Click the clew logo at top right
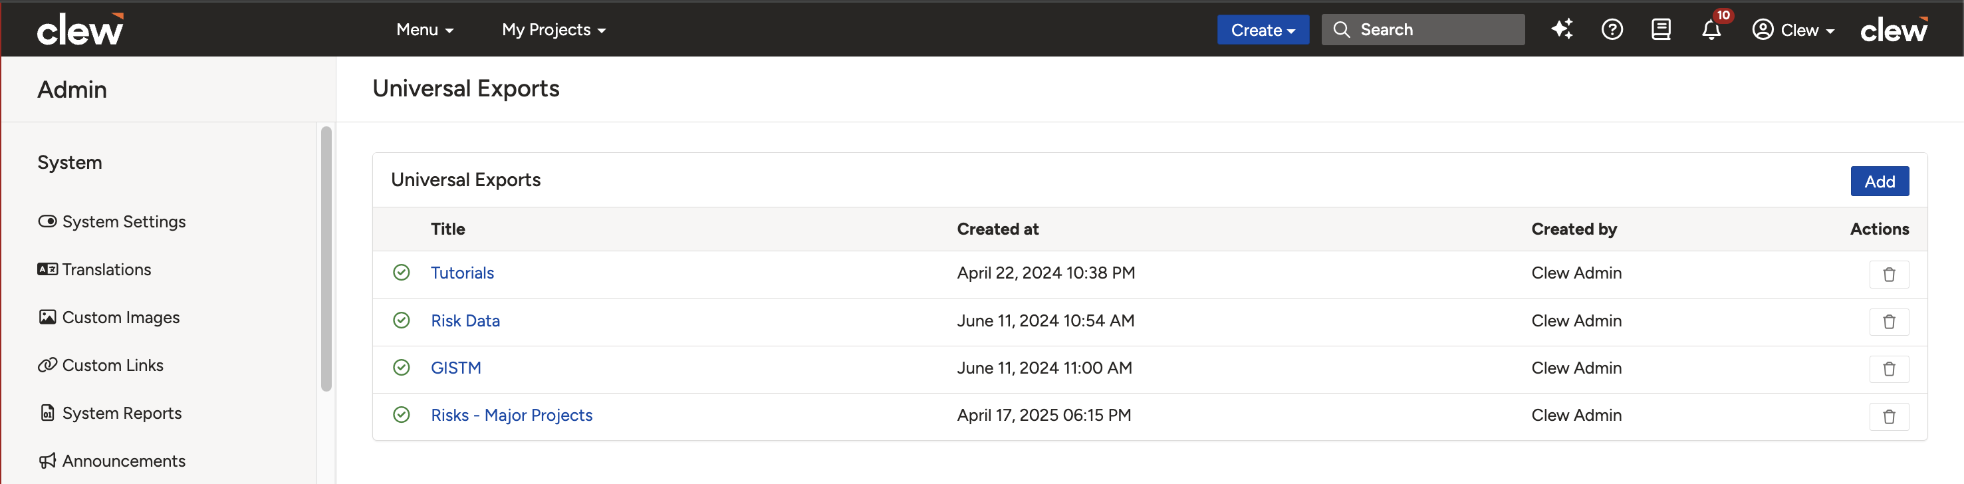 1894,30
